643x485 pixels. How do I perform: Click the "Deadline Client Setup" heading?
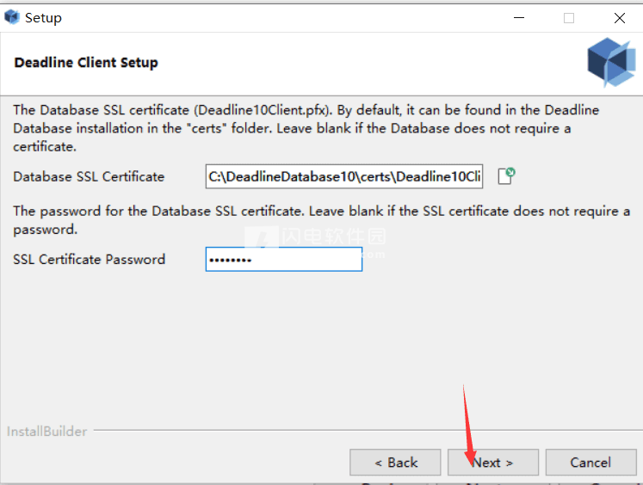coord(86,63)
